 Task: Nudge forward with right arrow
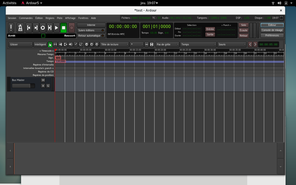click(255, 44)
